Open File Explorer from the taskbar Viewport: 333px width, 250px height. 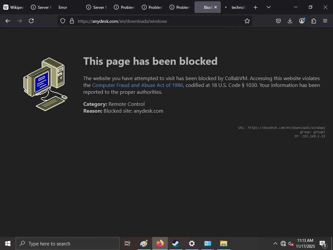(x=224, y=243)
